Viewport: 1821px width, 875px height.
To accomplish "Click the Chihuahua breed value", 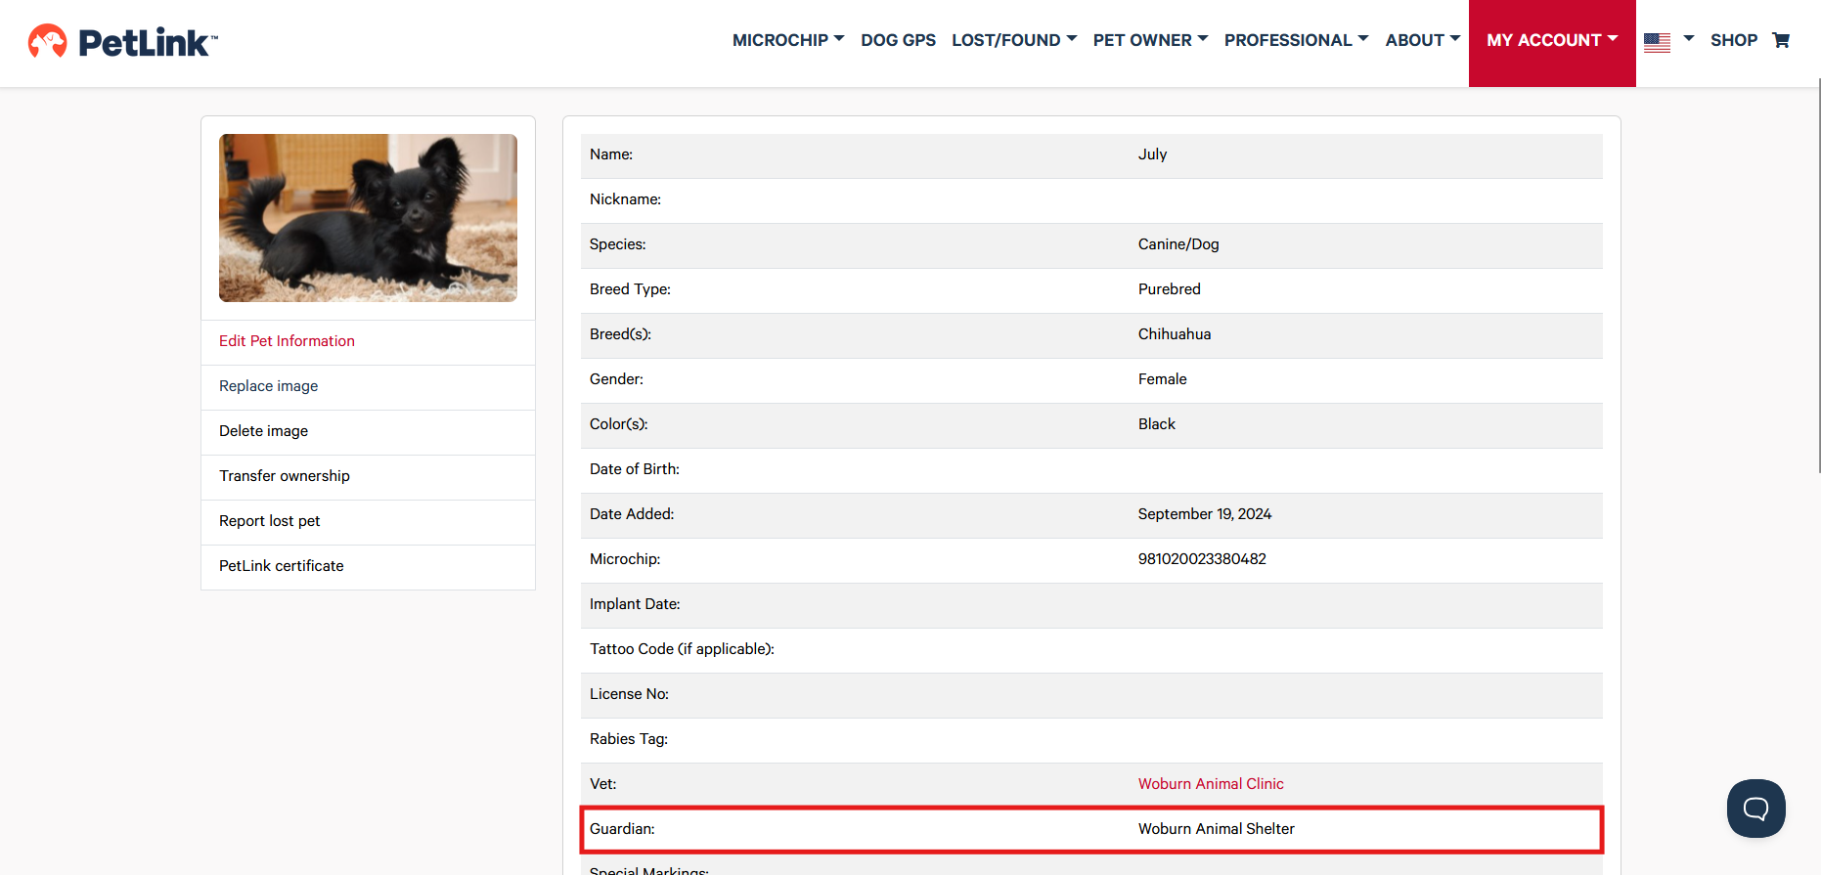I will pyautogui.click(x=1175, y=334).
